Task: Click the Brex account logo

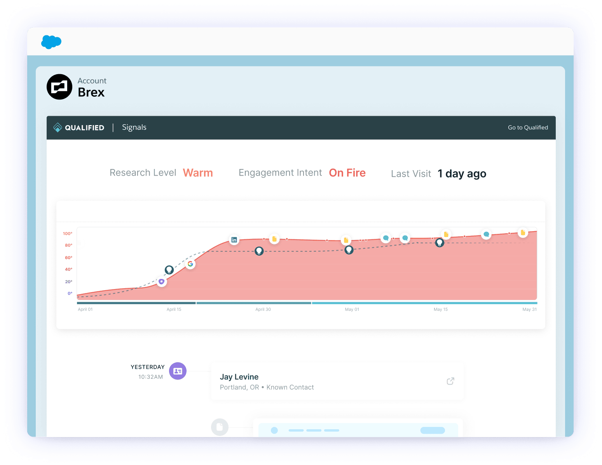Action: (59, 87)
